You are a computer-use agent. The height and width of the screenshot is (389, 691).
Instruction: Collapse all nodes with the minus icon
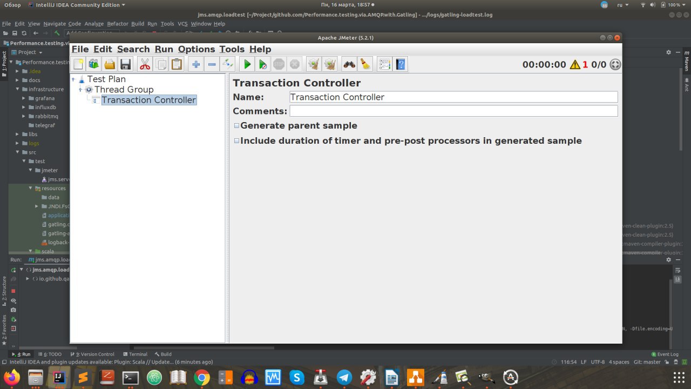(212, 64)
